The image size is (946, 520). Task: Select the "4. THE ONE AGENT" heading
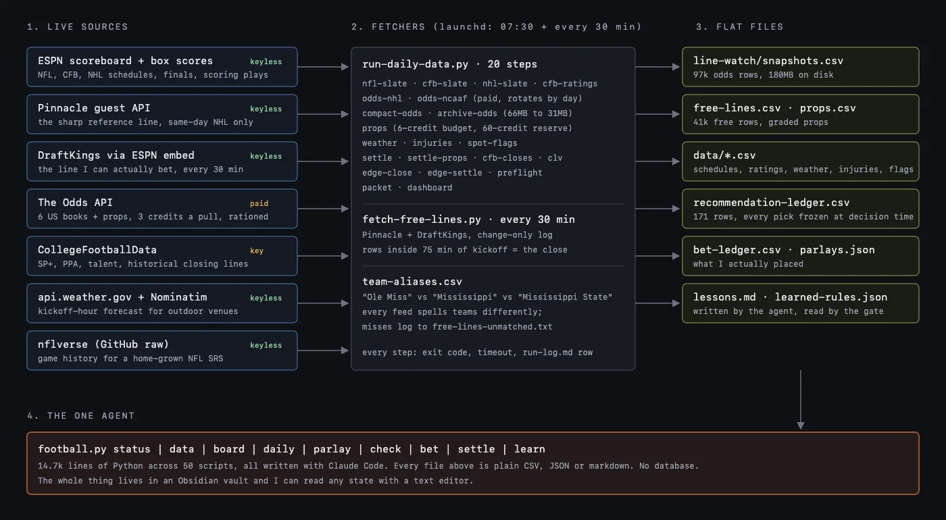[80, 416]
